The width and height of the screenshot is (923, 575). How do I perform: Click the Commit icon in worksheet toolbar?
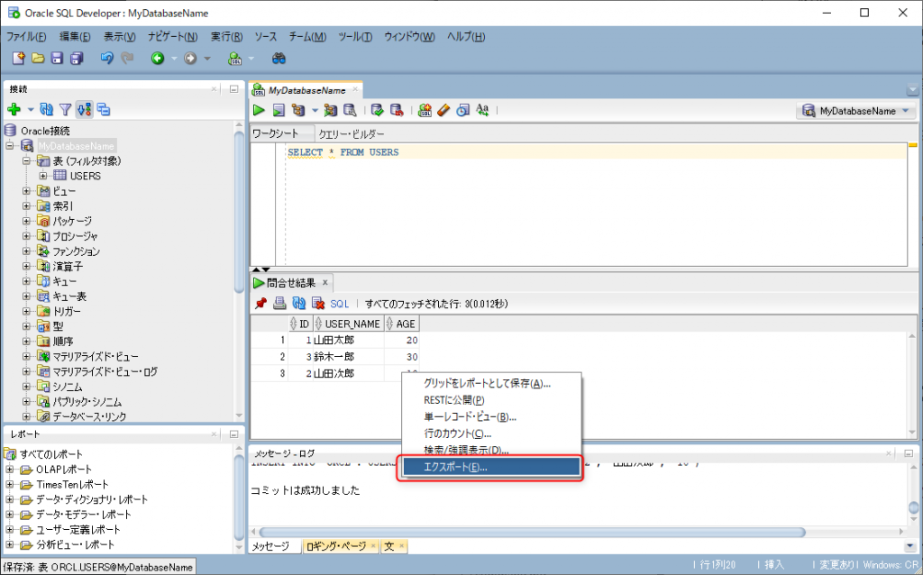[x=378, y=110]
